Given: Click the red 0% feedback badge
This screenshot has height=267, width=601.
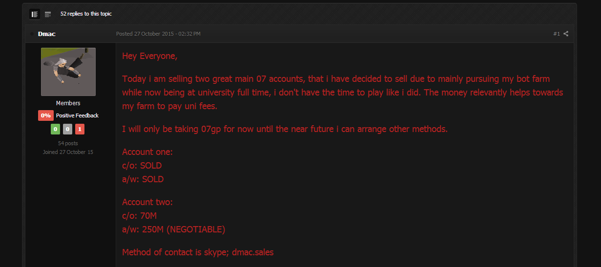Looking at the screenshot, I should pyautogui.click(x=45, y=115).
